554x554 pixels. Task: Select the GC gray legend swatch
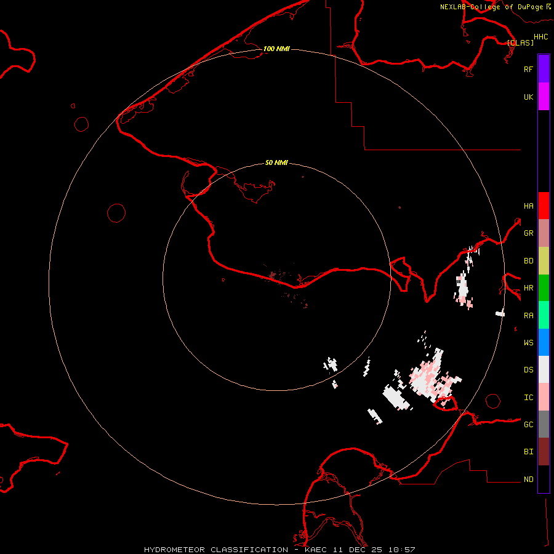pos(544,424)
